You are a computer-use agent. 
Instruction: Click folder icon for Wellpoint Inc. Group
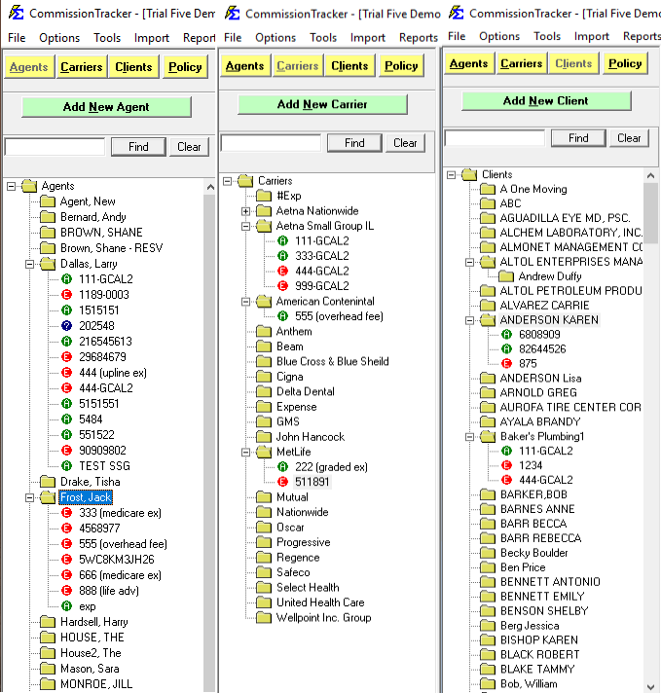[264, 617]
